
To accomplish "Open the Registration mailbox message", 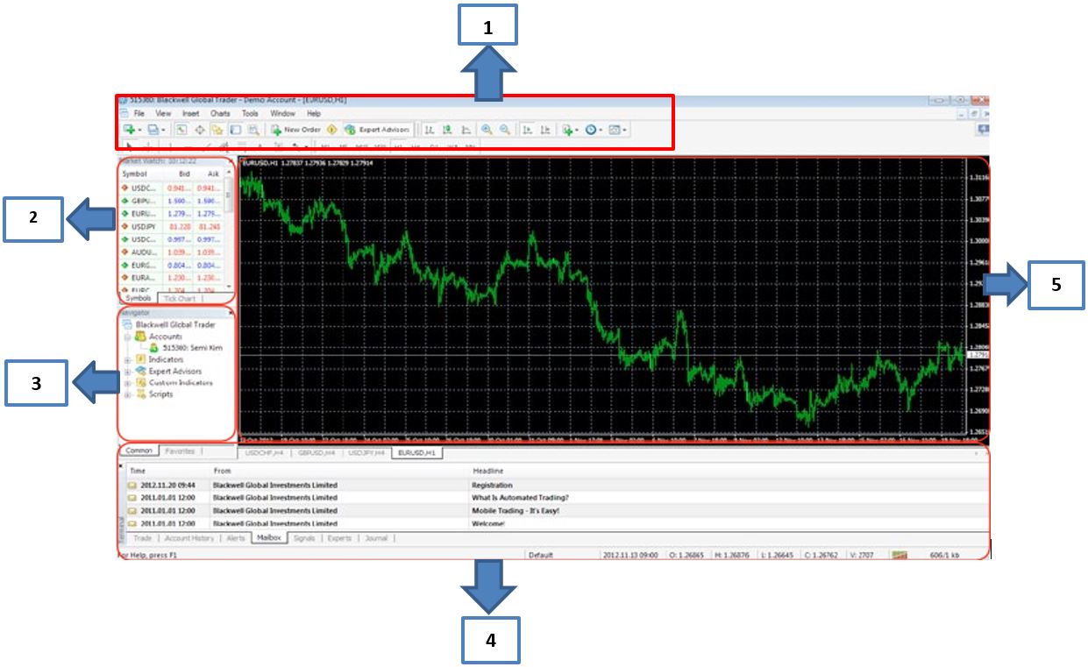I will coord(492,485).
